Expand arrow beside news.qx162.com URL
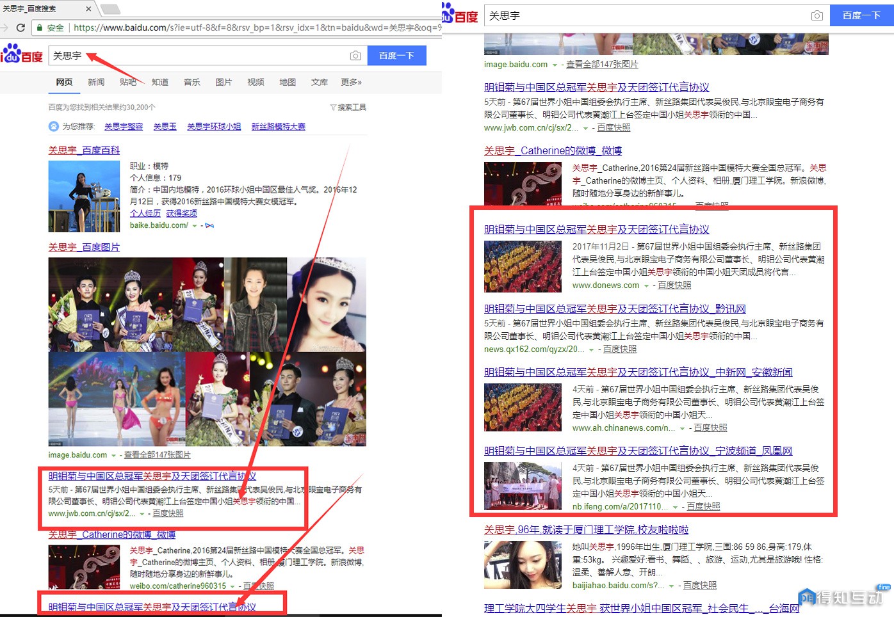This screenshot has width=894, height=617. 591,349
